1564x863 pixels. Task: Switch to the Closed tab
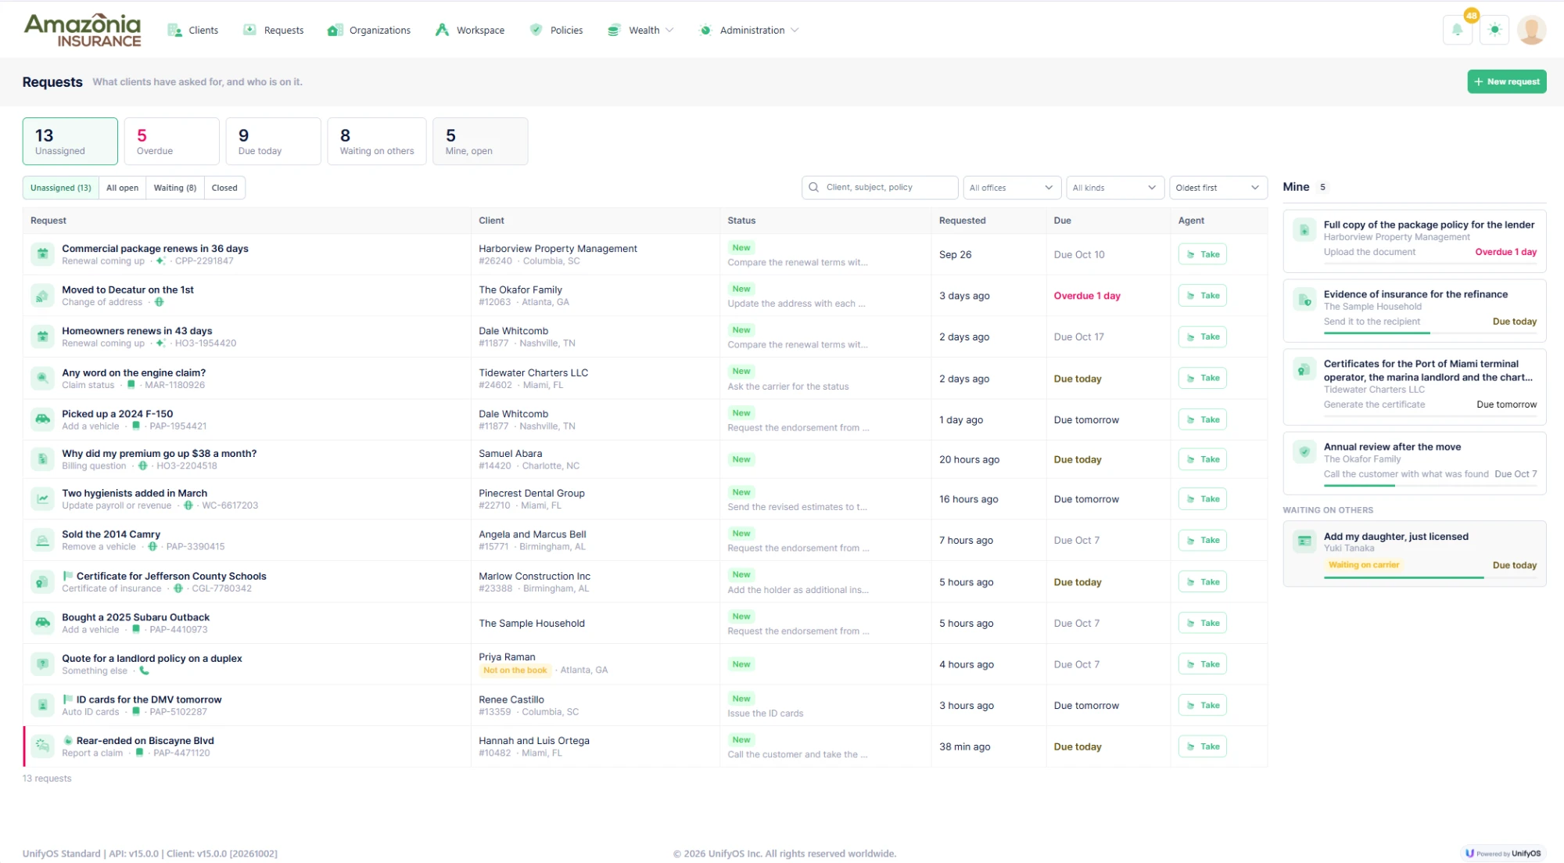pos(224,188)
